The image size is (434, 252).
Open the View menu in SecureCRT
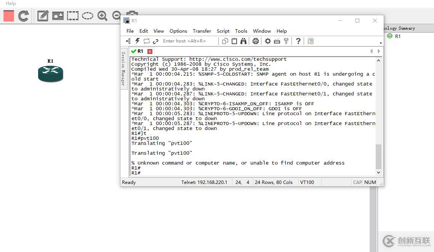click(x=159, y=31)
